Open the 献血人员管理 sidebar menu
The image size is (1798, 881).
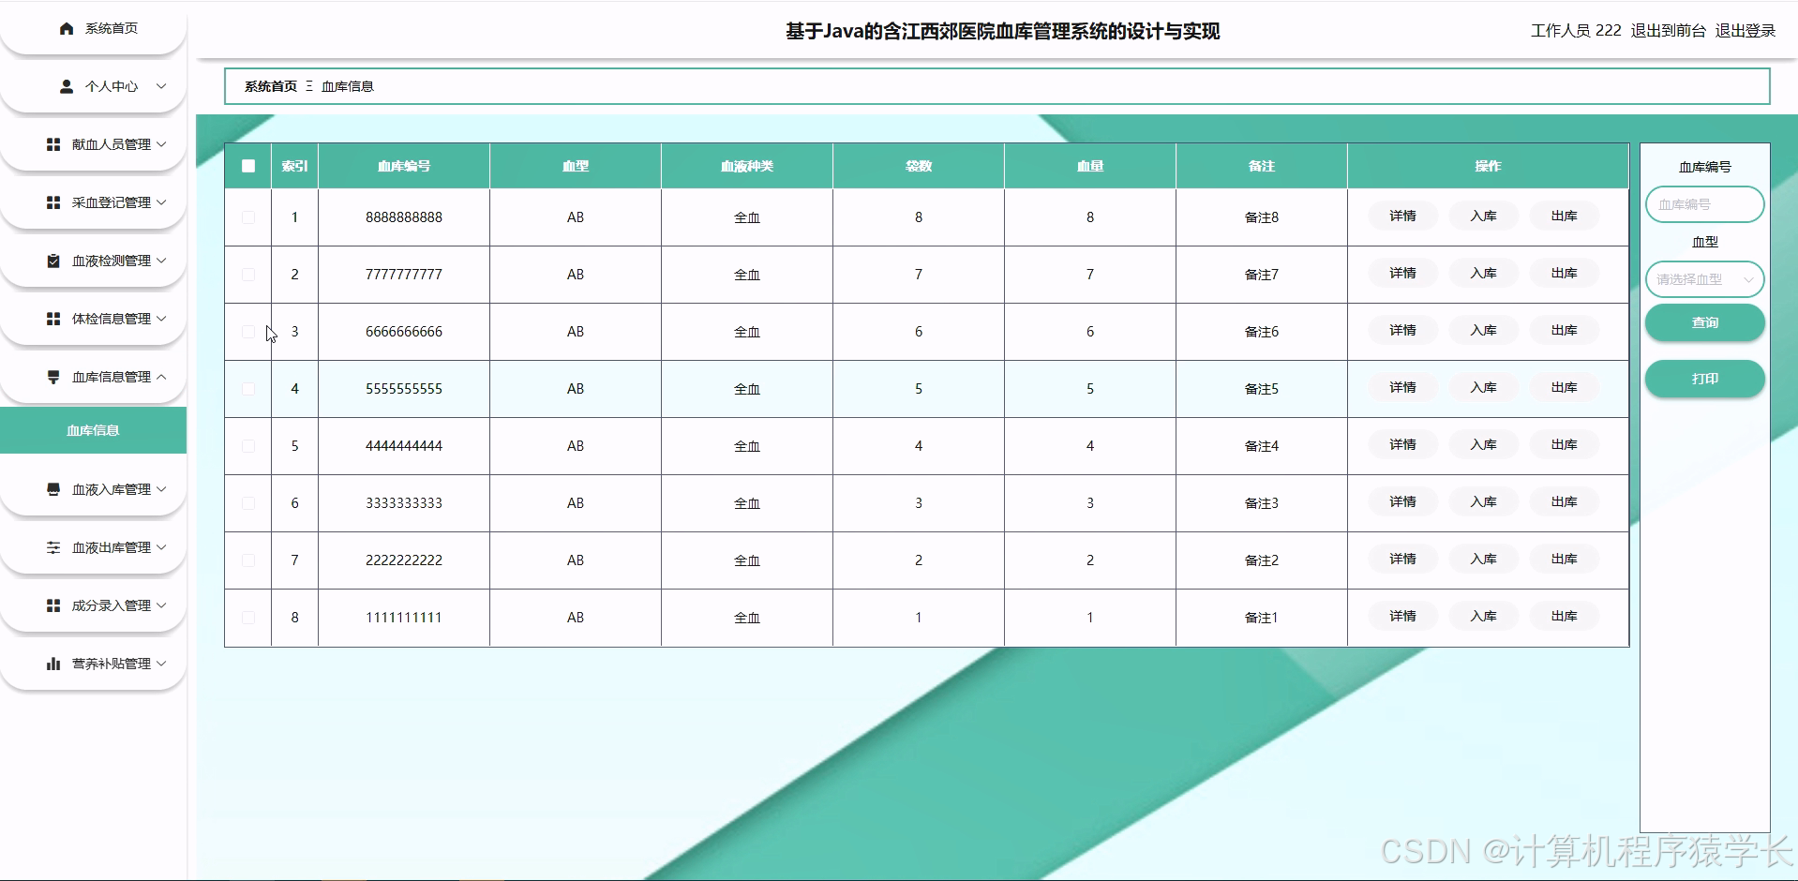(x=94, y=144)
